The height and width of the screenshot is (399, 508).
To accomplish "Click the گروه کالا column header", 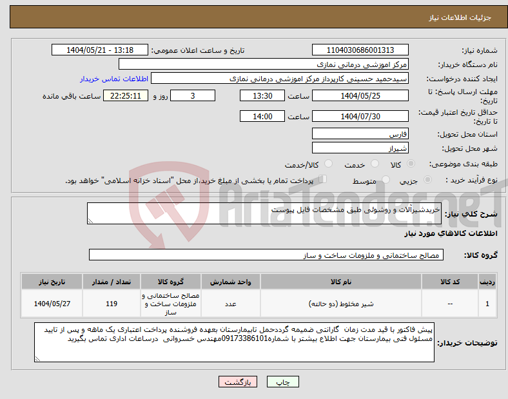I will pos(171,282).
